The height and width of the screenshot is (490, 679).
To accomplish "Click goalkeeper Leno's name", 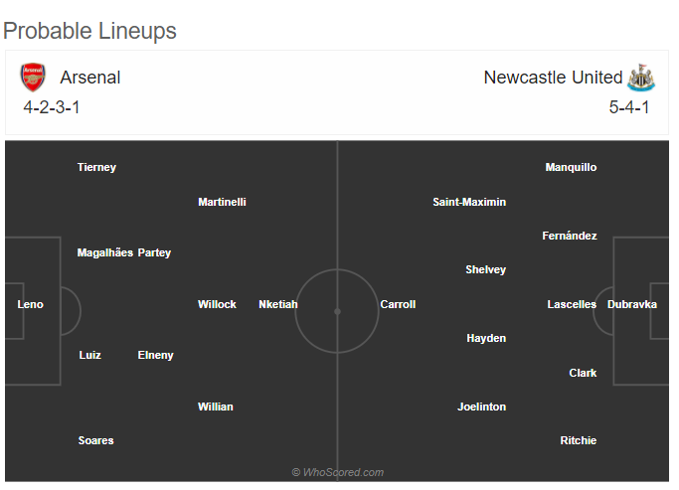I will click(30, 304).
